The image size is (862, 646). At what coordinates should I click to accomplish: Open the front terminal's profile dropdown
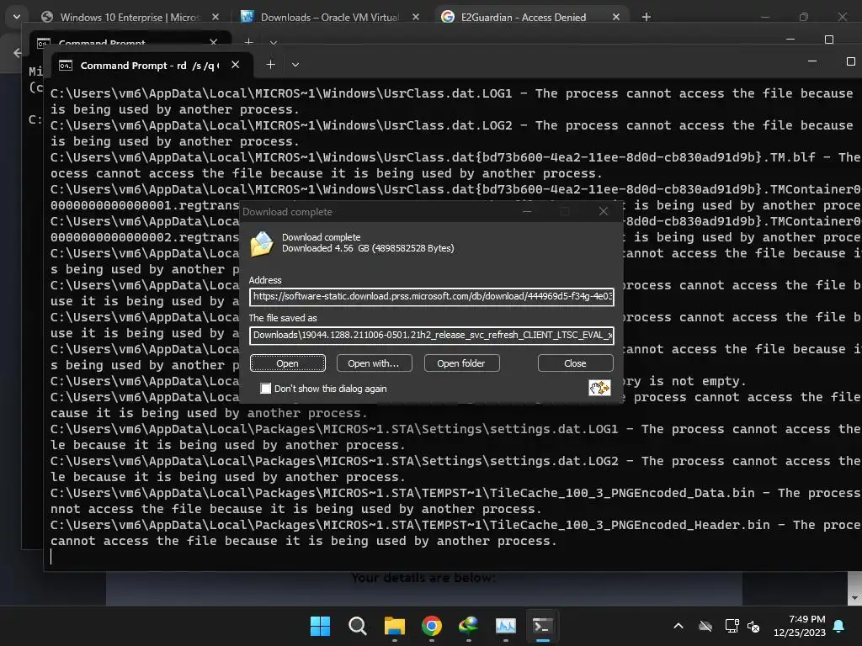tap(295, 65)
